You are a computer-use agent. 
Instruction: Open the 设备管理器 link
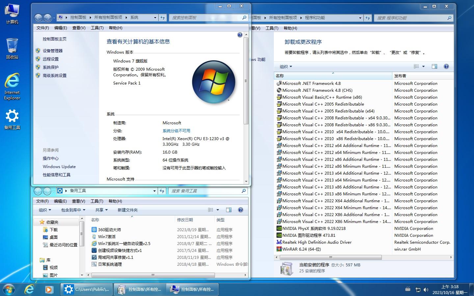(53, 51)
